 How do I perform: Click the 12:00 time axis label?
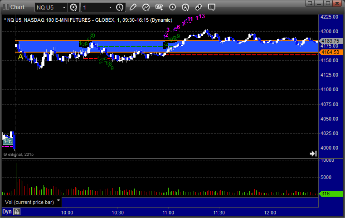270,213
